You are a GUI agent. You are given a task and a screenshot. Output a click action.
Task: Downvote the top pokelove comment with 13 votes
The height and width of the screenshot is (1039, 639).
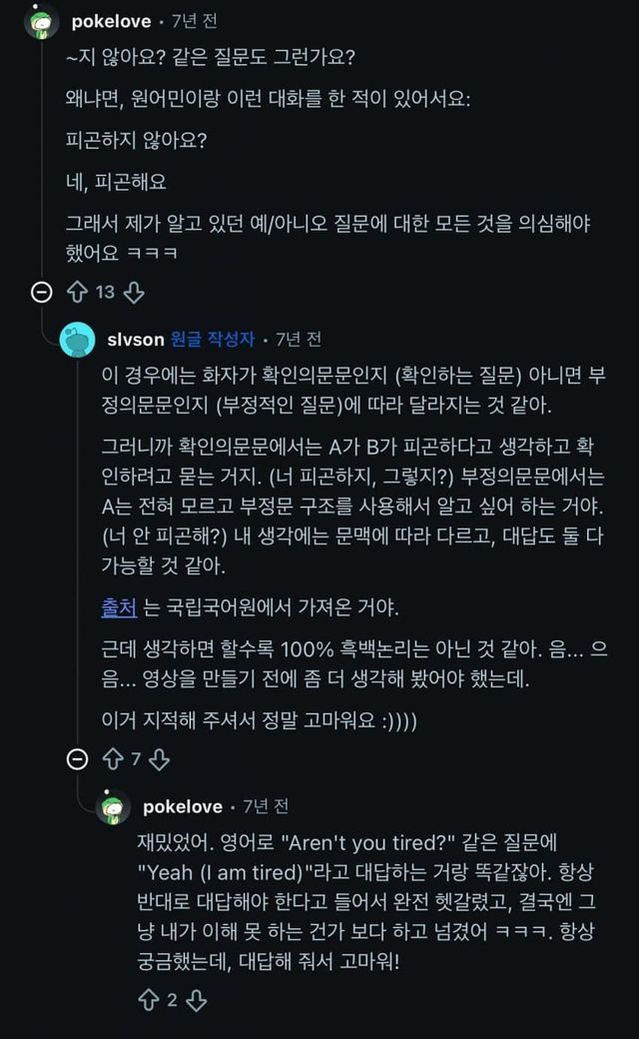(134, 293)
